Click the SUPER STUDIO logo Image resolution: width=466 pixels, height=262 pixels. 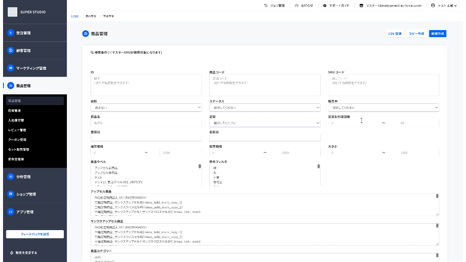13,12
